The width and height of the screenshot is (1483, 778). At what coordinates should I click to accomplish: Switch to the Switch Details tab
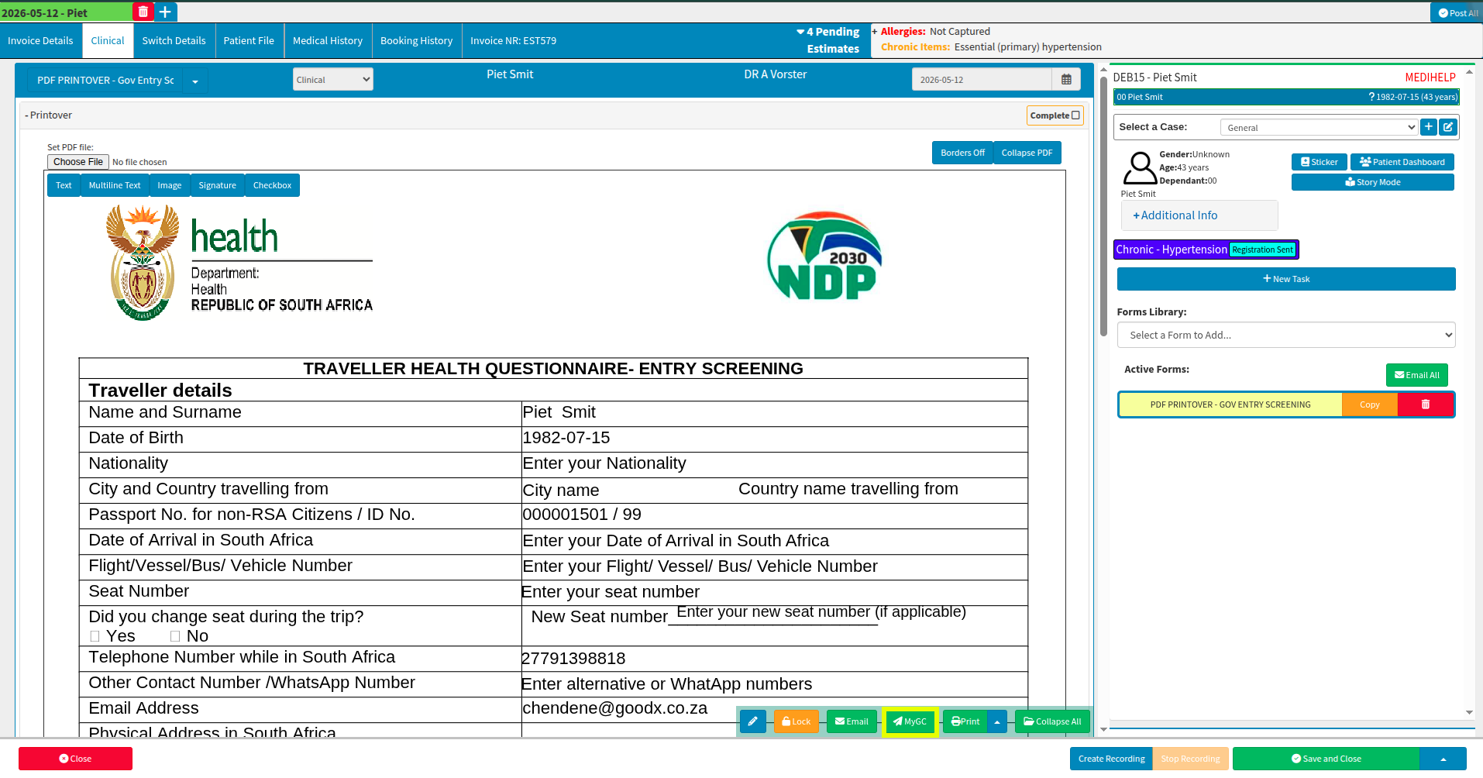pyautogui.click(x=174, y=40)
